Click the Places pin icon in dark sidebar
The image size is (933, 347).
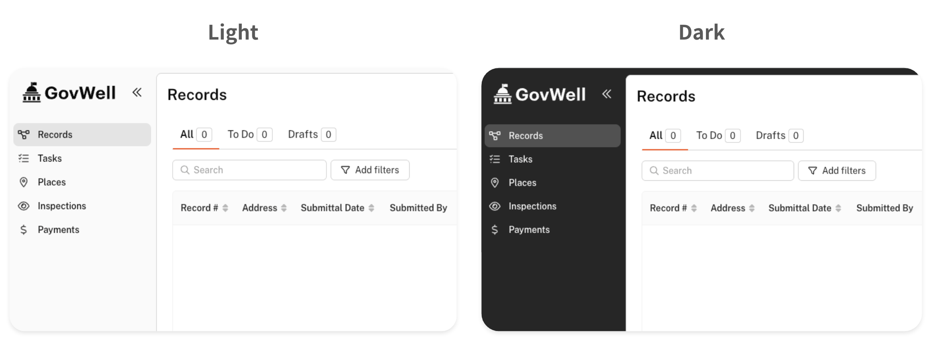tap(495, 183)
